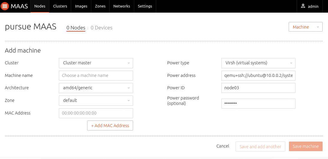Click the Save machine button
Viewport: 328px width, 159px height.
[305, 146]
